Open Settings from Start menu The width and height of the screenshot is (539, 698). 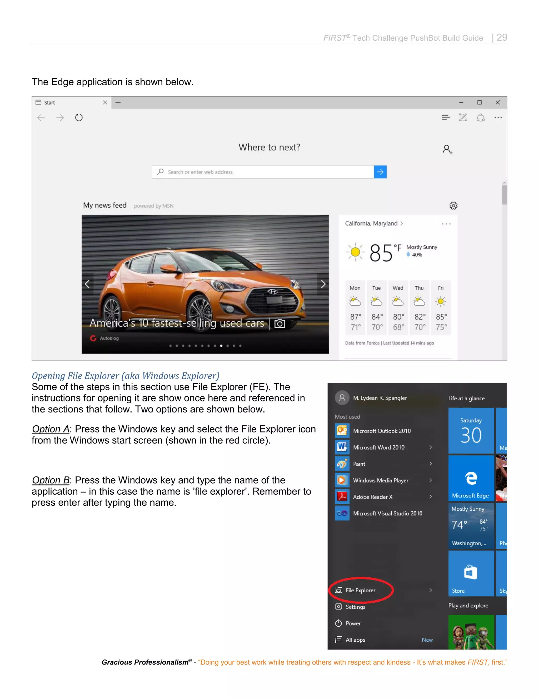(x=350, y=607)
